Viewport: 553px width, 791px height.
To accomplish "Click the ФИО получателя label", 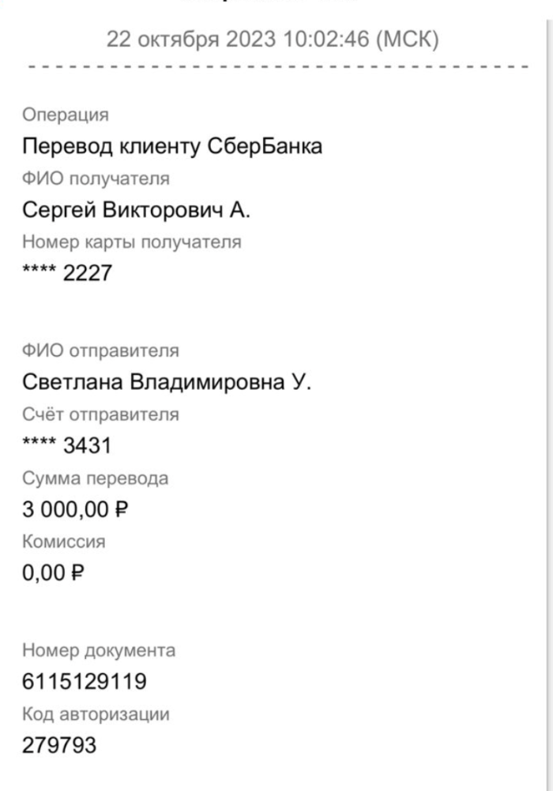I will coord(96,179).
